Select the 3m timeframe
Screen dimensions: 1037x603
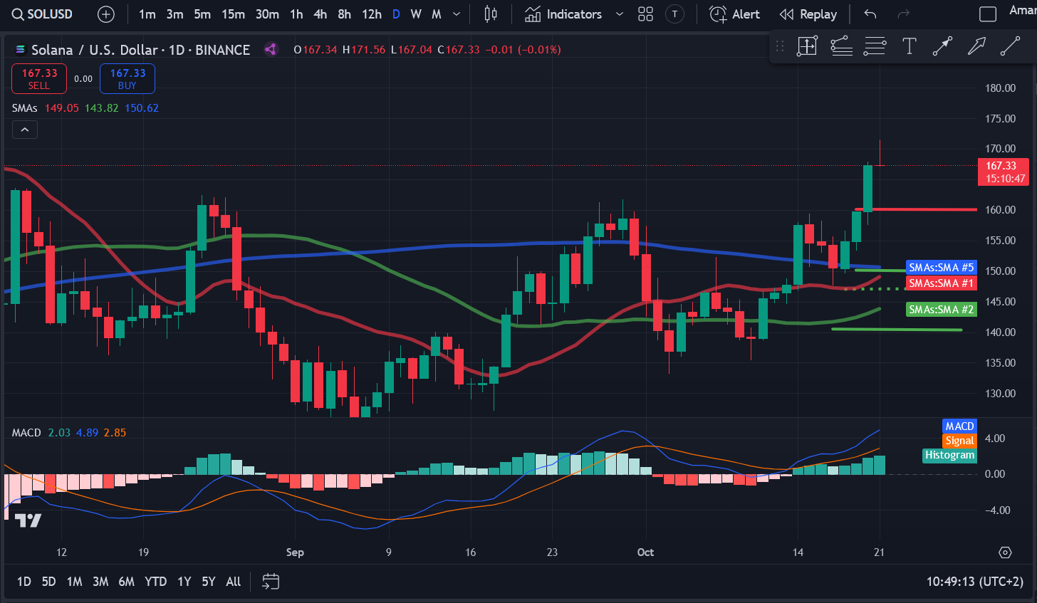point(174,14)
